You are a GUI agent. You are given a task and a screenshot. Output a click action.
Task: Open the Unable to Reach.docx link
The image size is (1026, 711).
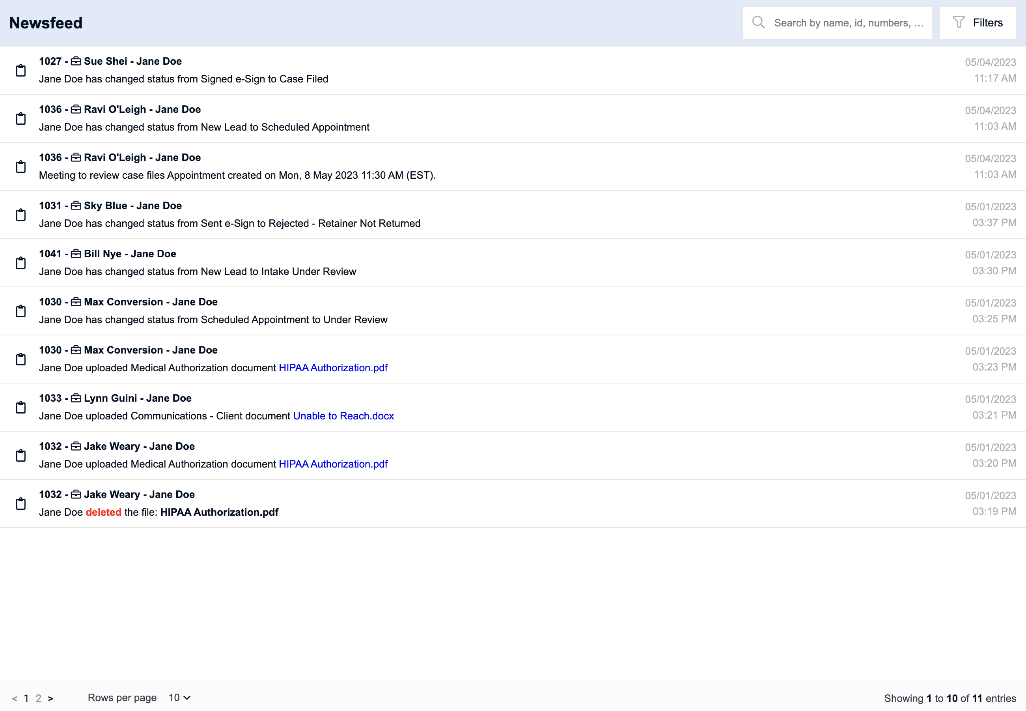(x=343, y=415)
